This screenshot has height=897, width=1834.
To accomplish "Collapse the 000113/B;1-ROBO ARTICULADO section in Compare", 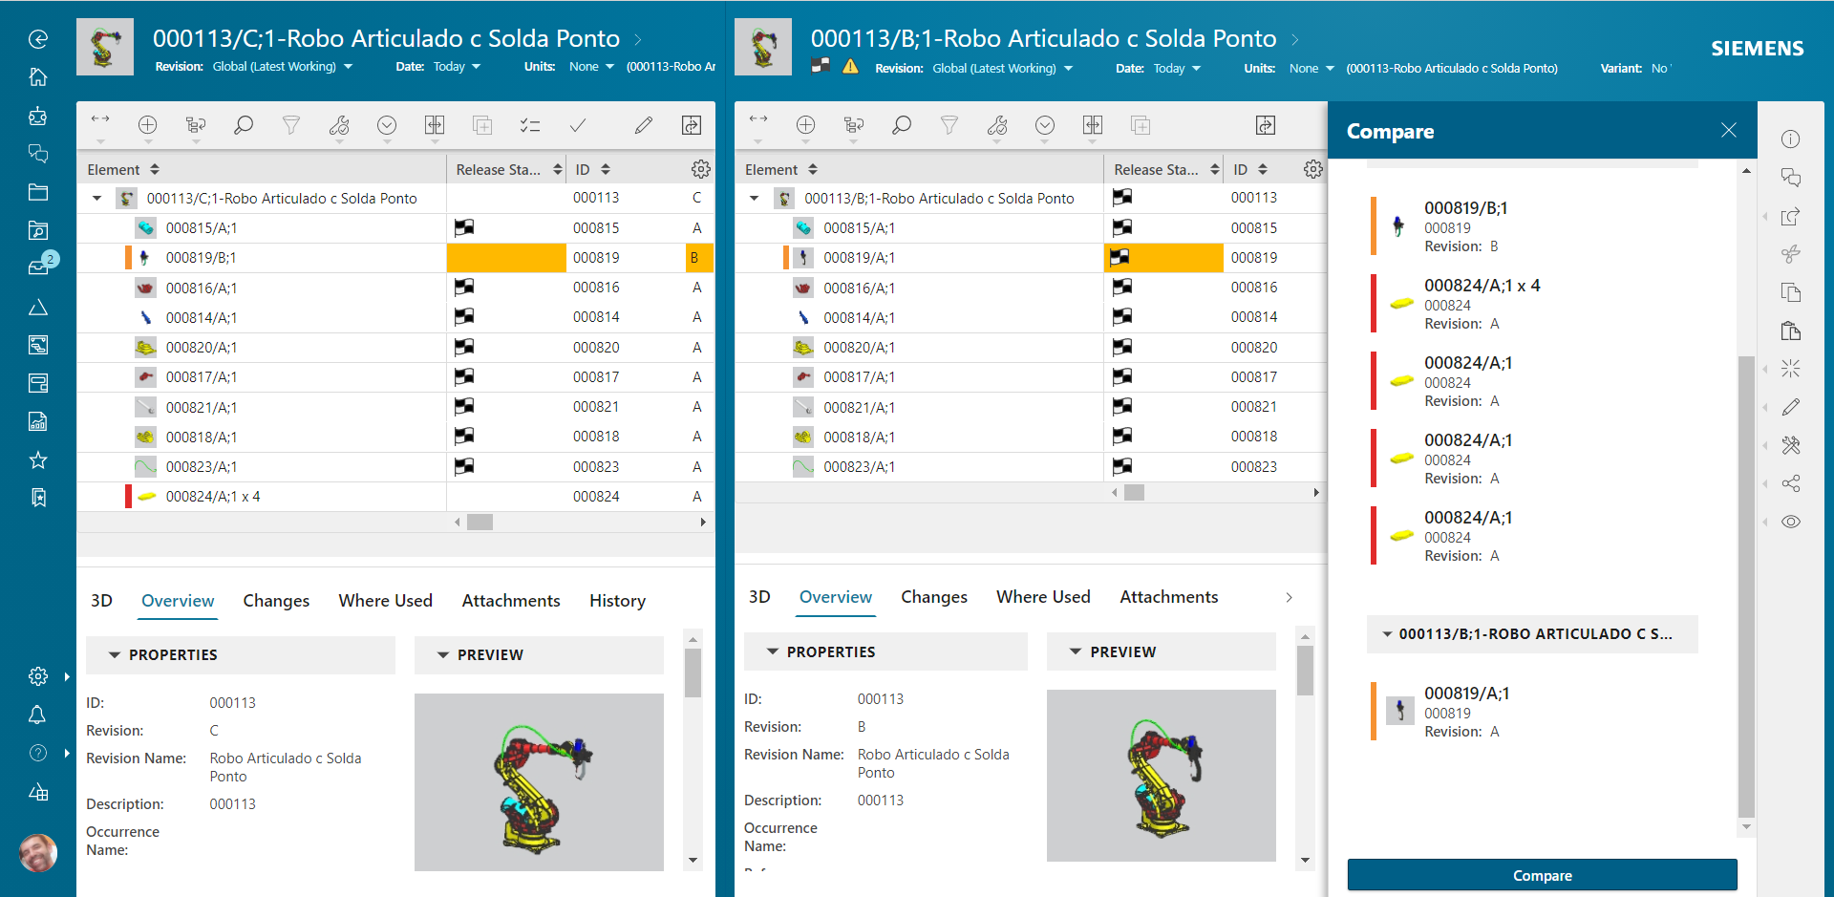I will [1387, 634].
